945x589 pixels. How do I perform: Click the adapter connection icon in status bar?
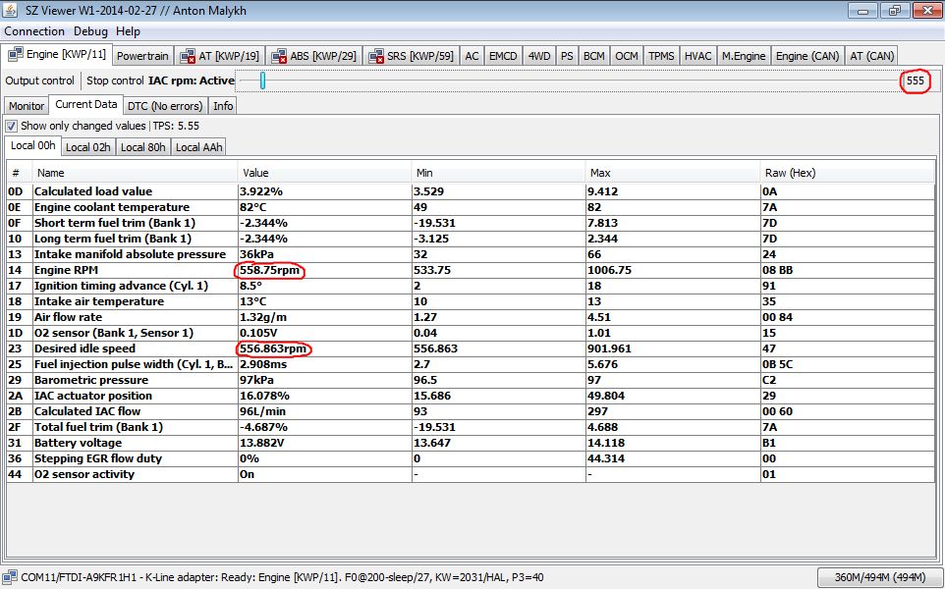point(9,578)
